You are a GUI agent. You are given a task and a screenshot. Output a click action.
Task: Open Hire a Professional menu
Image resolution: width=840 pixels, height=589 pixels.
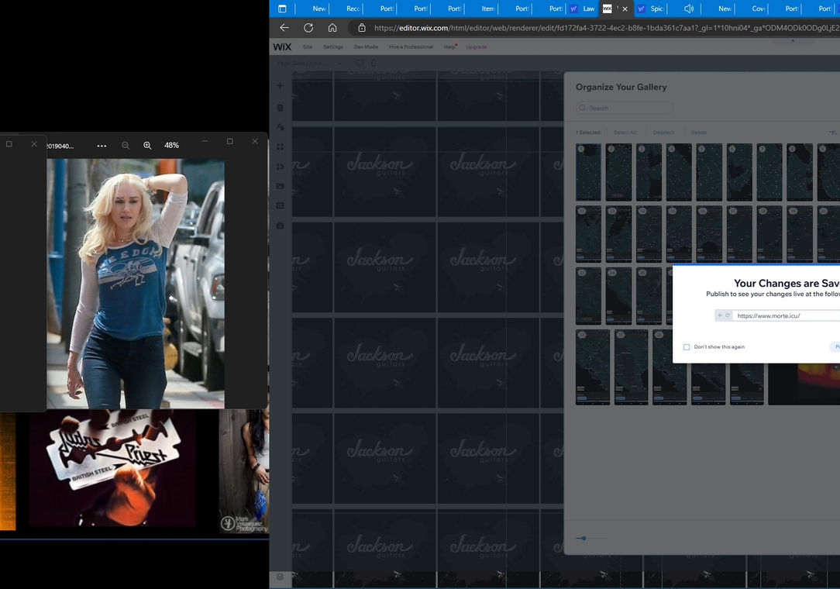click(x=411, y=46)
